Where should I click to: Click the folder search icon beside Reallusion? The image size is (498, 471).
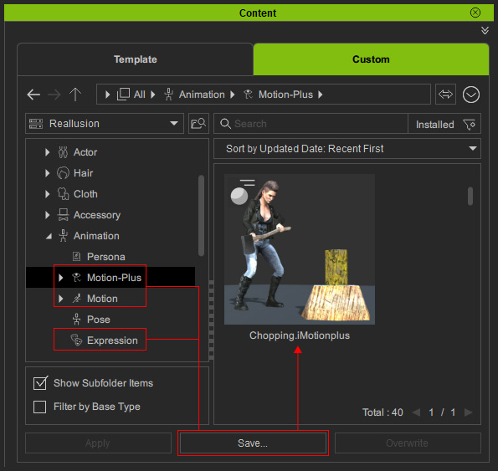(x=198, y=124)
